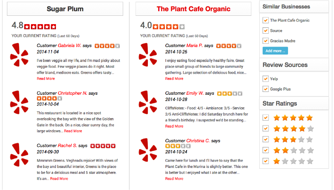Toggle the five-star rating filter checkbox
The image size is (334, 190).
point(266,118)
